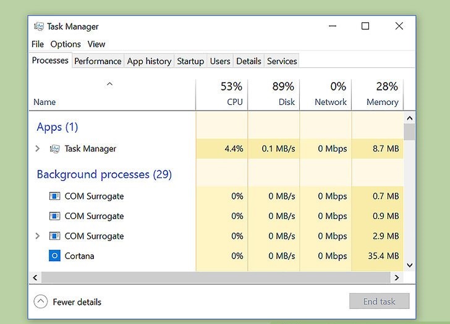Sort processes by CPU column header
Screen dimensions: 450x324
tap(221, 94)
